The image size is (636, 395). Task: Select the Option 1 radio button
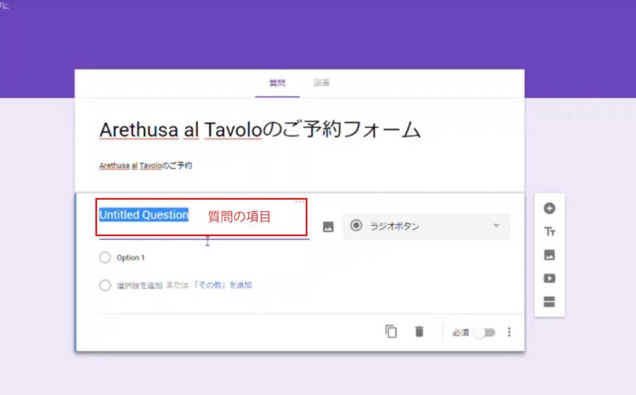105,257
